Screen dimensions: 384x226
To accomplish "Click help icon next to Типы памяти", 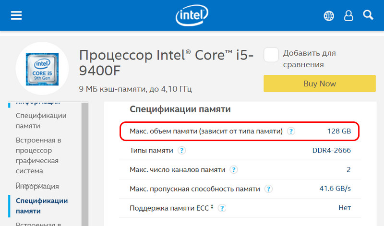I will [x=181, y=150].
